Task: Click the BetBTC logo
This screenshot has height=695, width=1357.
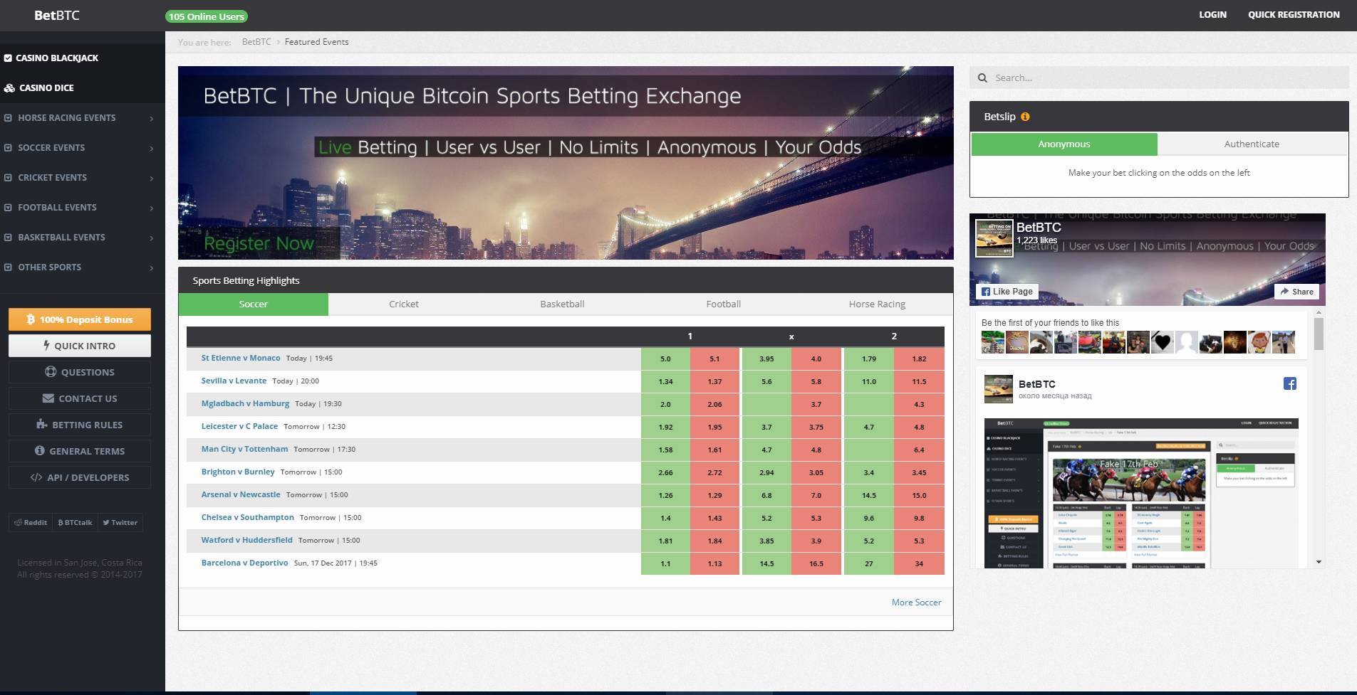Action: (x=57, y=15)
